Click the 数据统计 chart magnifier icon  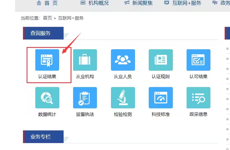tap(47, 98)
